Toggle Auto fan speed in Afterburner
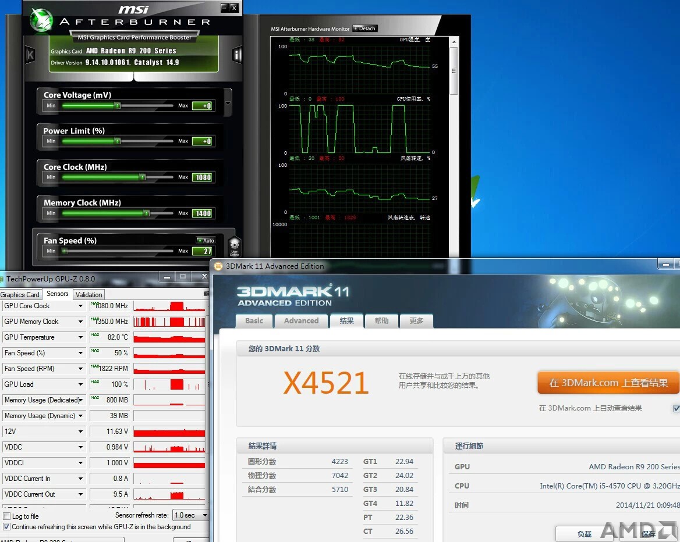The width and height of the screenshot is (680, 542). point(206,240)
